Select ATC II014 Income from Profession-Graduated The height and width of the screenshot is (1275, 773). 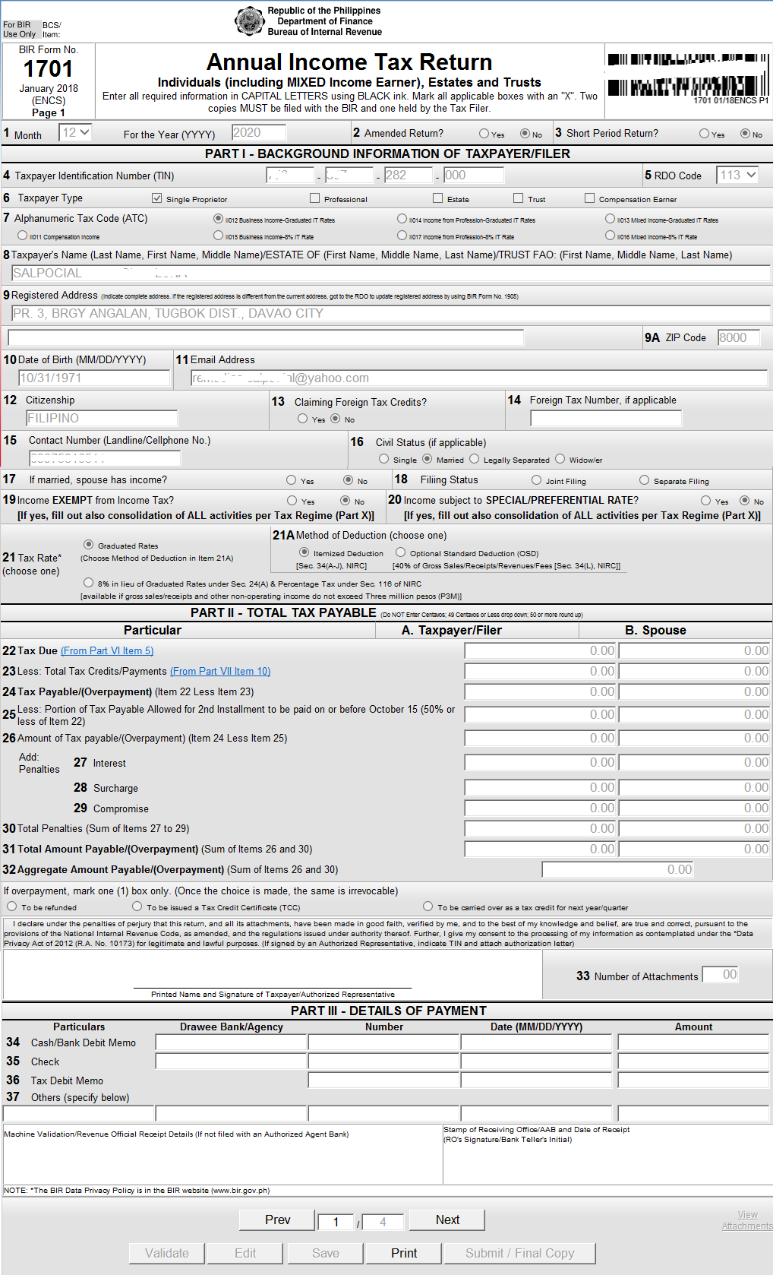pyautogui.click(x=402, y=219)
